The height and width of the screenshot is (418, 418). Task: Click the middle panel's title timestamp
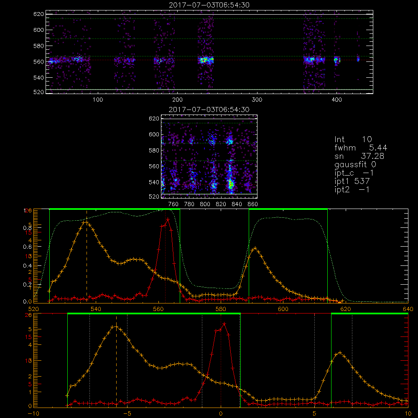[x=209, y=110]
